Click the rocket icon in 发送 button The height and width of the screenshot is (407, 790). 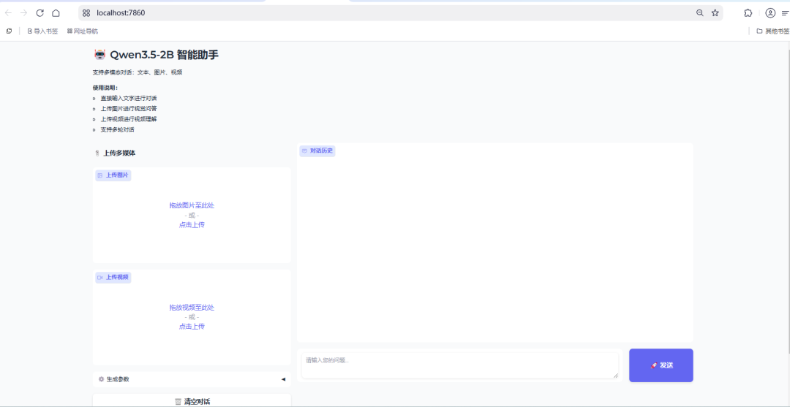pos(653,366)
